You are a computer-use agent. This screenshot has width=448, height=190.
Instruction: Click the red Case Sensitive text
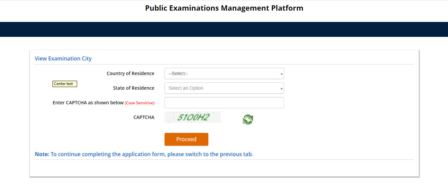pyautogui.click(x=140, y=103)
